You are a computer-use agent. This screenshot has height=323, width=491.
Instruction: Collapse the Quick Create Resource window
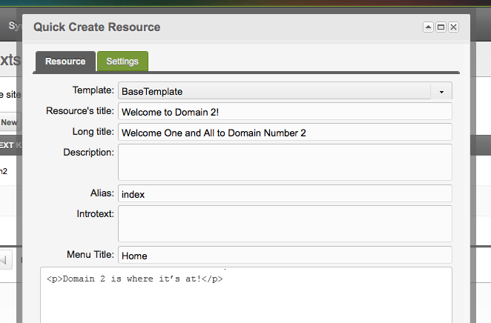[428, 27]
